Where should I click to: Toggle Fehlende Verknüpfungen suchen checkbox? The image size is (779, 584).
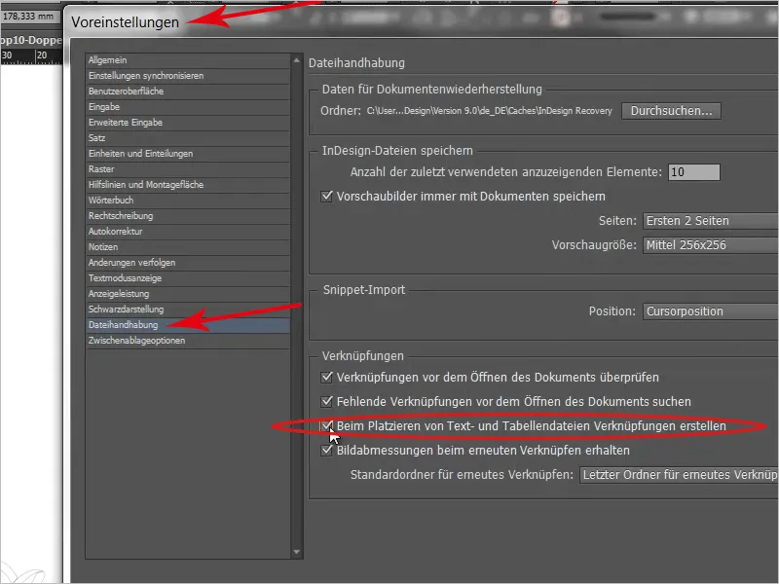(327, 401)
